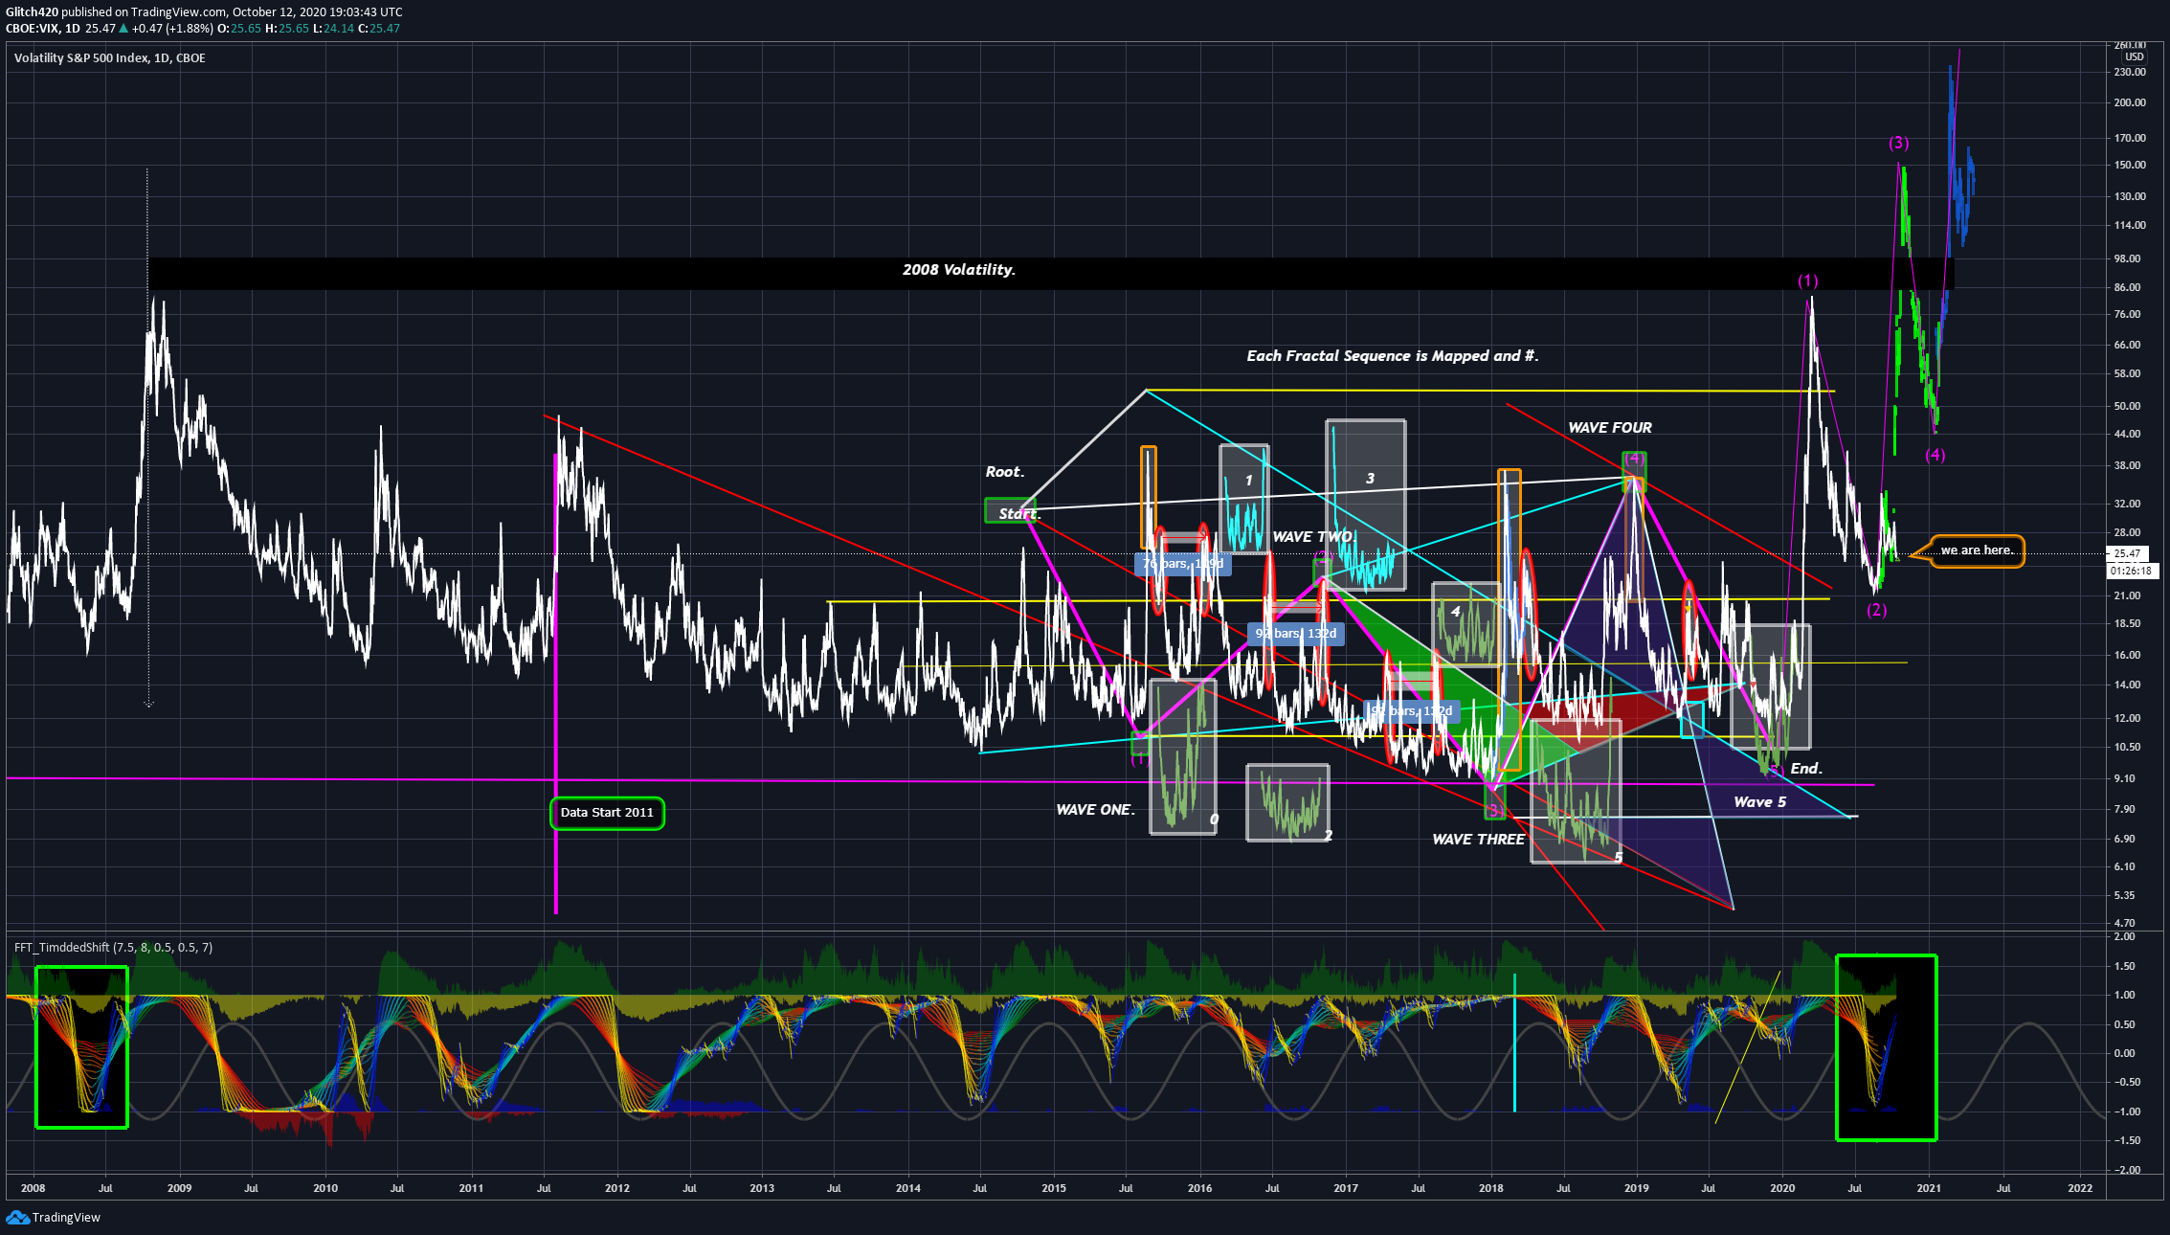Screen dimensions: 2170x1235
Task: Click the cyan vertical marker in indicator pane
Action: pyautogui.click(x=1514, y=1043)
